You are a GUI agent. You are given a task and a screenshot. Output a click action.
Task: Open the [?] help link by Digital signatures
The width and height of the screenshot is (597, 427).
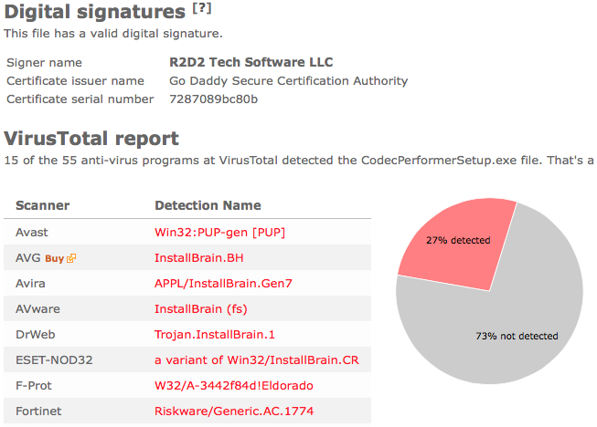point(202,8)
